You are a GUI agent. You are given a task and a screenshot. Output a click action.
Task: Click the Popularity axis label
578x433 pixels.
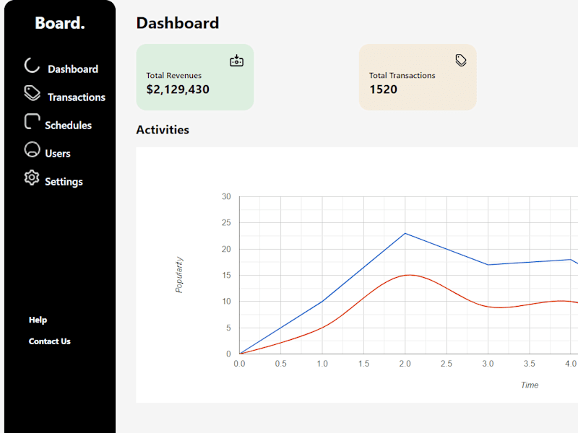point(179,275)
